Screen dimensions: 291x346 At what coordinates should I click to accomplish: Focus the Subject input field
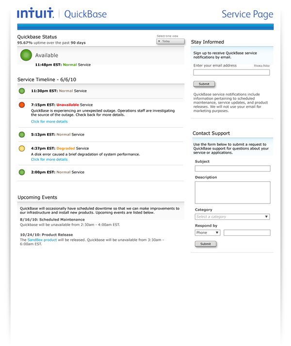click(233, 169)
